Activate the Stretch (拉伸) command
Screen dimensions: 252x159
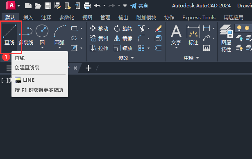[x=99, y=48]
